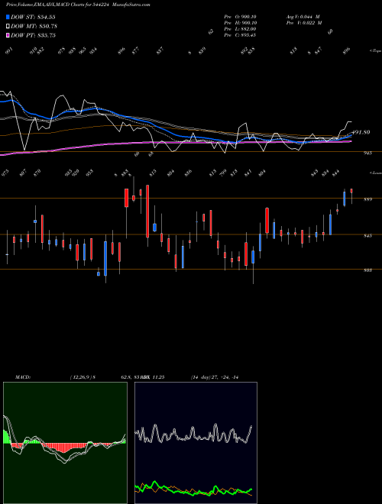Click the chart title mentioning MunafaSutra.com
This screenshot has height=504, width=382.
(78, 5)
